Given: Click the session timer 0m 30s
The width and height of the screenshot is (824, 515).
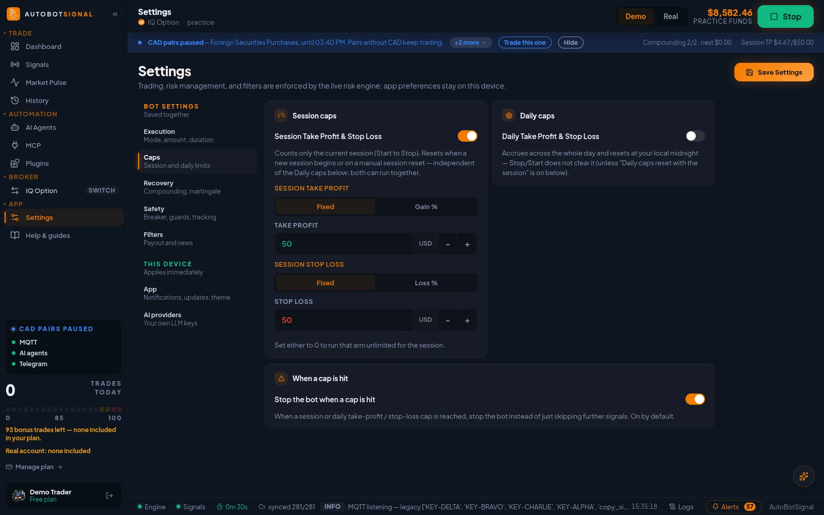Looking at the screenshot, I should 232,507.
